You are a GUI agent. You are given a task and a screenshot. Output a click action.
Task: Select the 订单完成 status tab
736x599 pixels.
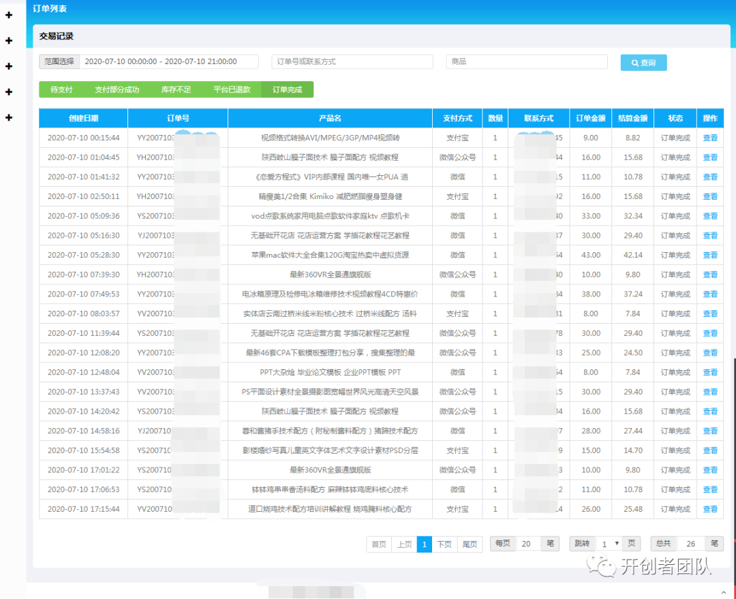click(287, 89)
